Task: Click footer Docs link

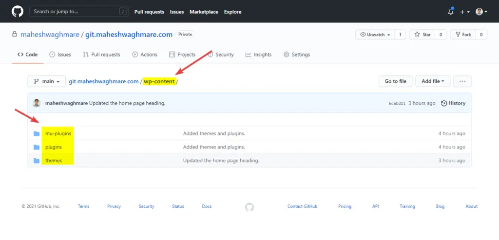Action: tap(207, 206)
